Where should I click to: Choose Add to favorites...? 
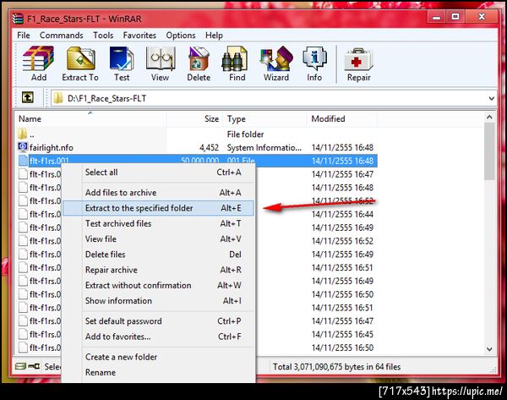(x=159, y=337)
